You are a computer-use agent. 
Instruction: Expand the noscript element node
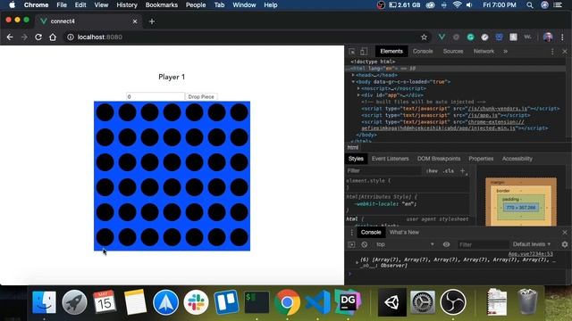point(358,88)
